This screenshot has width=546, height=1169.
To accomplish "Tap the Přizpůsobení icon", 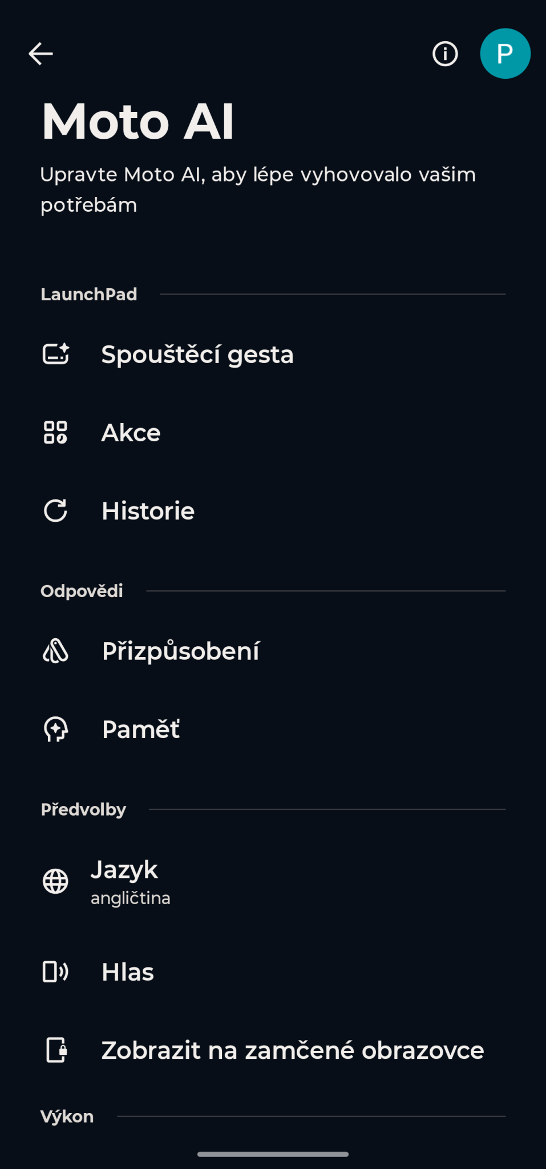I will [x=56, y=651].
